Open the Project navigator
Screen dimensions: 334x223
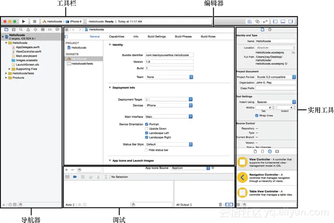[6, 30]
